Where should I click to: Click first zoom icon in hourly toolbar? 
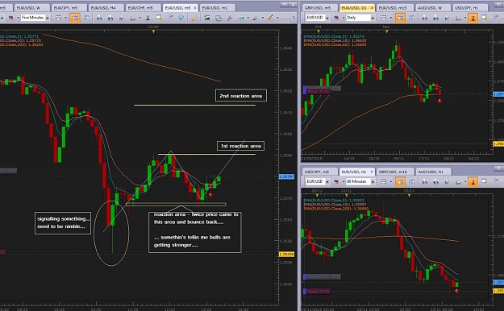(x=425, y=181)
